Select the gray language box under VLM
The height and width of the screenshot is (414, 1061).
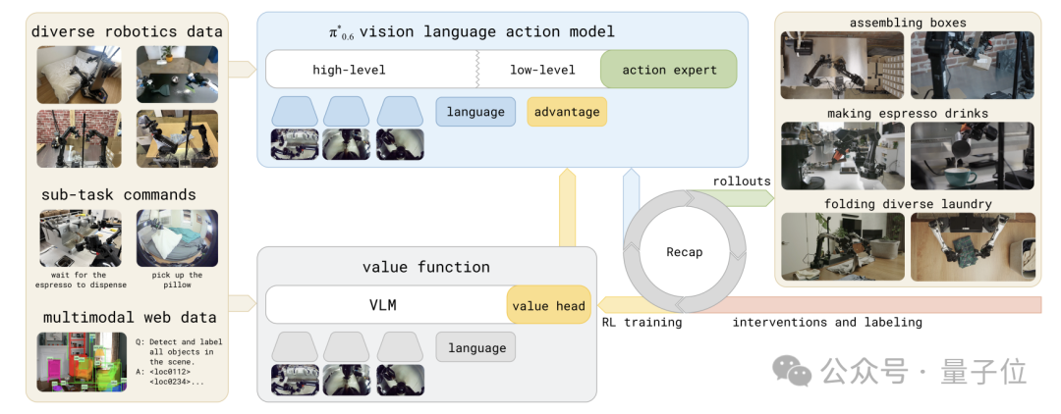click(476, 347)
